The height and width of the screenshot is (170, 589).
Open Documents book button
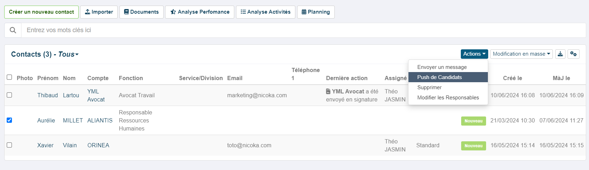coord(142,12)
